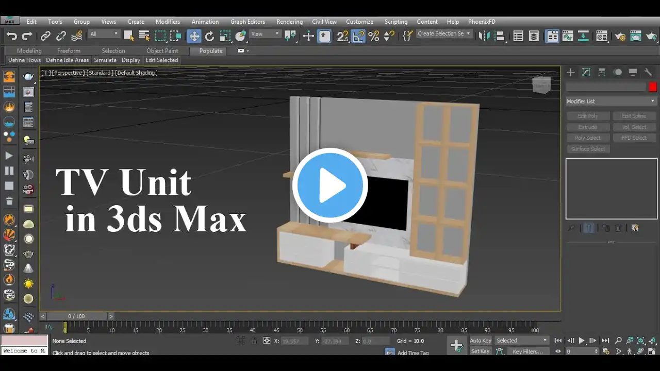Undo the last action with the Undo arrow
Image resolution: width=660 pixels, height=371 pixels.
click(x=11, y=36)
